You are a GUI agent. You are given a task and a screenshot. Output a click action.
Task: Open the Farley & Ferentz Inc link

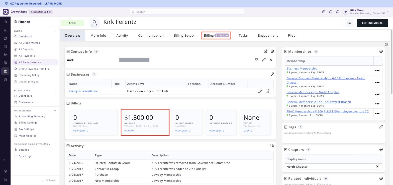83,91
